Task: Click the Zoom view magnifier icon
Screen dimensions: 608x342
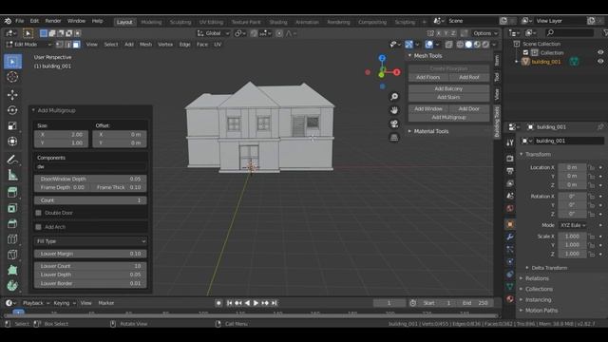Action: coord(394,97)
